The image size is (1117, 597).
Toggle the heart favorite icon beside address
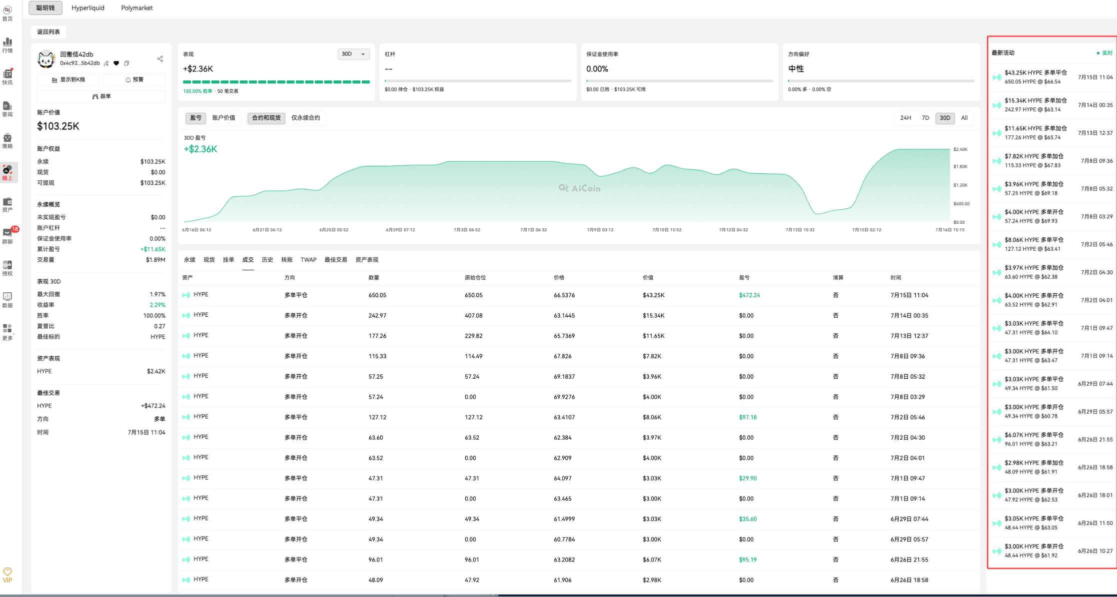[116, 63]
